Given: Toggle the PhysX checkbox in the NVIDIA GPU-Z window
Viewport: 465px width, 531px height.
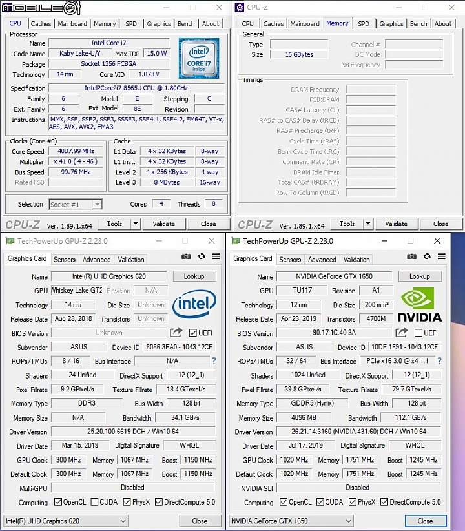Looking at the screenshot, I should (x=353, y=502).
